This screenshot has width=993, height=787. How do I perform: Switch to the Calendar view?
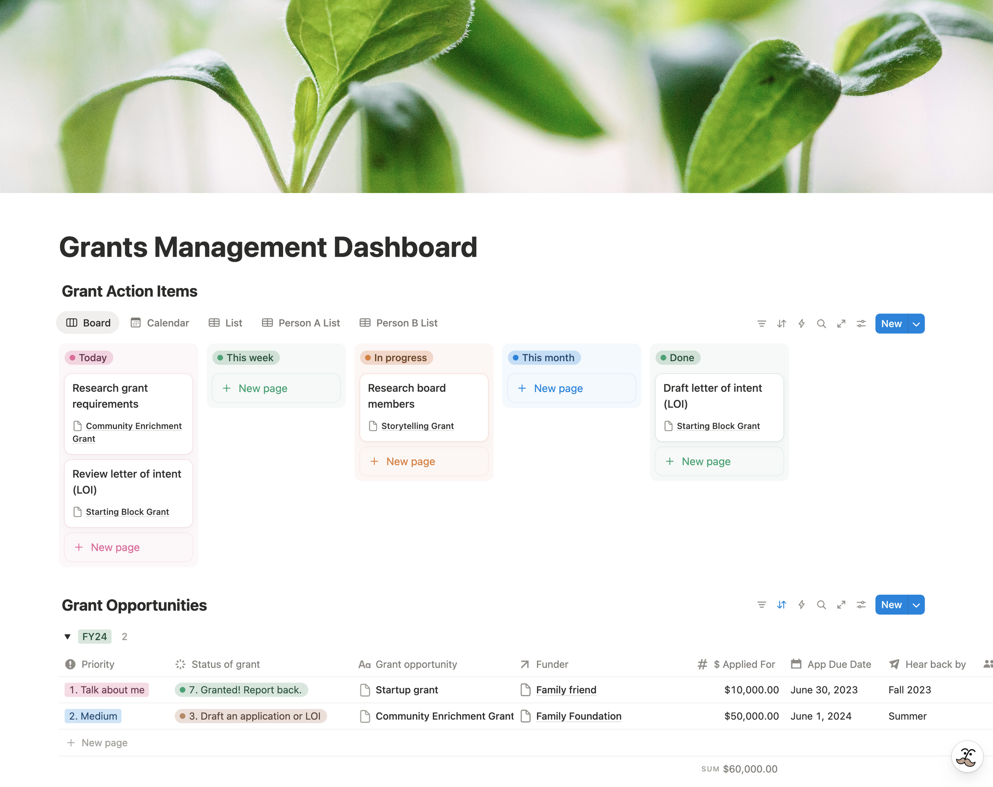tap(160, 323)
